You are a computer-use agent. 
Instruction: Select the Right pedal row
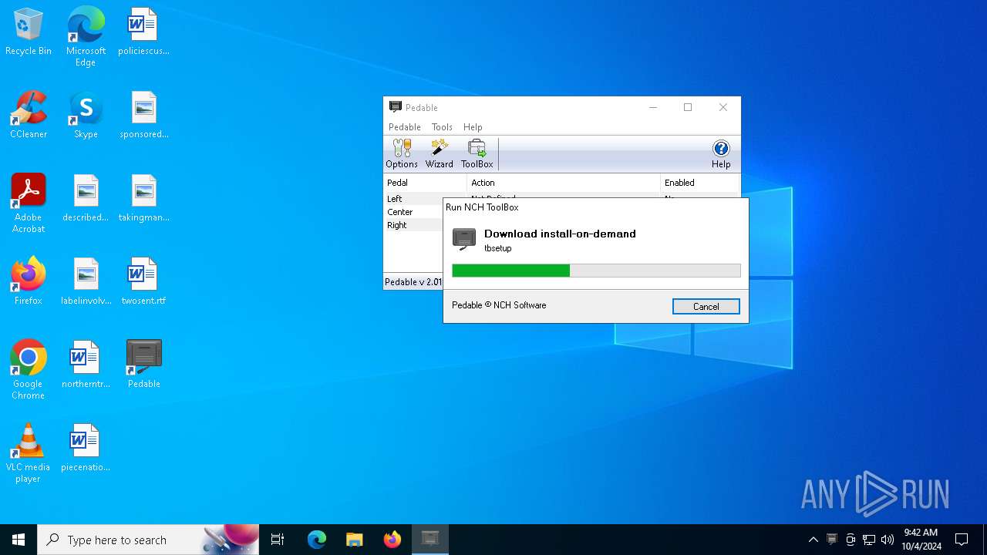[x=414, y=225]
